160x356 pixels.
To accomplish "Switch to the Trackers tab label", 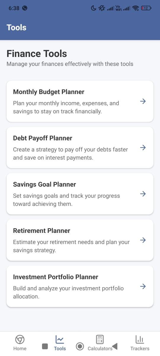I will 140,349.
